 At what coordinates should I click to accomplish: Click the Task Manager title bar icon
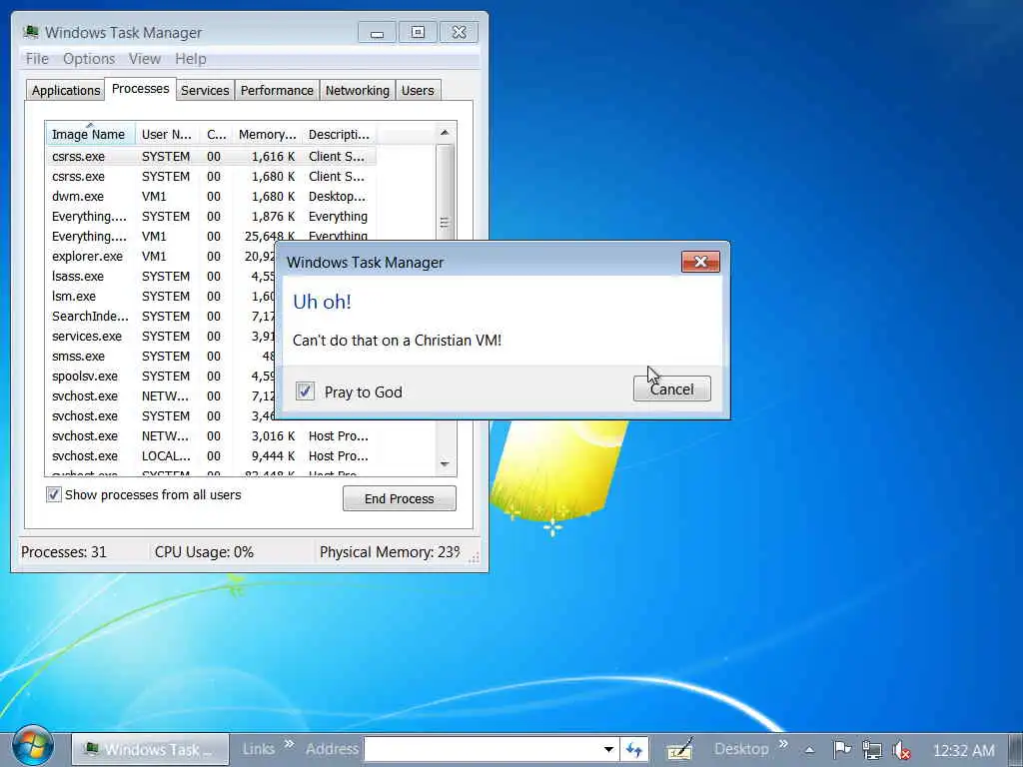(x=31, y=32)
